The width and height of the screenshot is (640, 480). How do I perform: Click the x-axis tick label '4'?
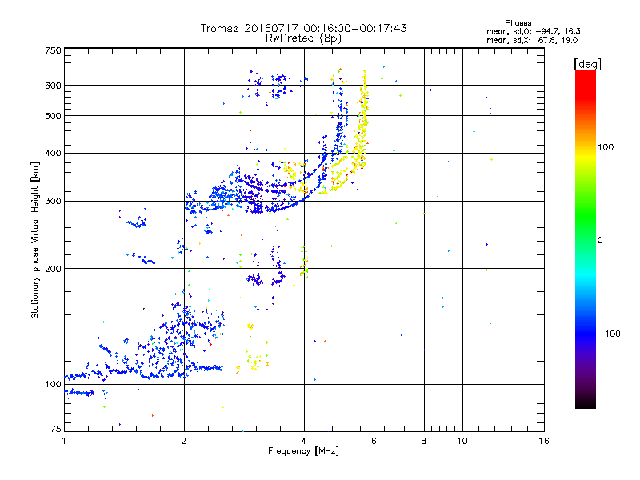tap(304, 441)
